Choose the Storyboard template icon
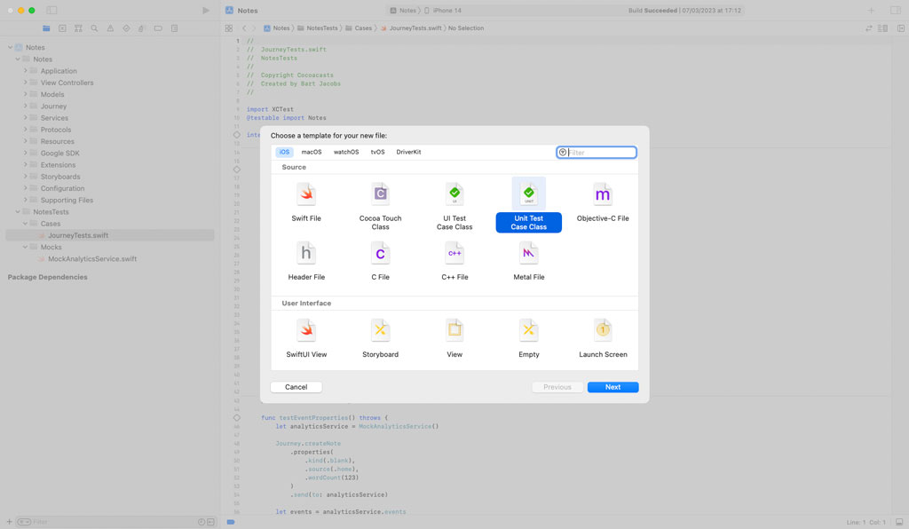This screenshot has width=909, height=529. 380,330
